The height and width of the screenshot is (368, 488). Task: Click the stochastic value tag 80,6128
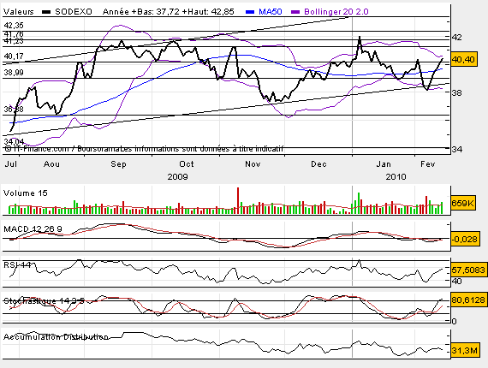pyautogui.click(x=468, y=300)
